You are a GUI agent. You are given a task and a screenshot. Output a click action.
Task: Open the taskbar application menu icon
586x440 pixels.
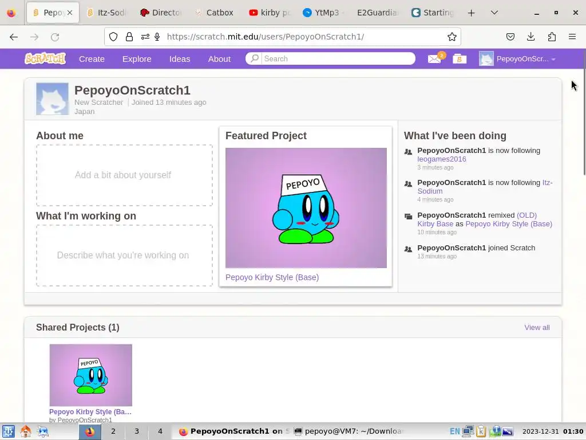8,431
